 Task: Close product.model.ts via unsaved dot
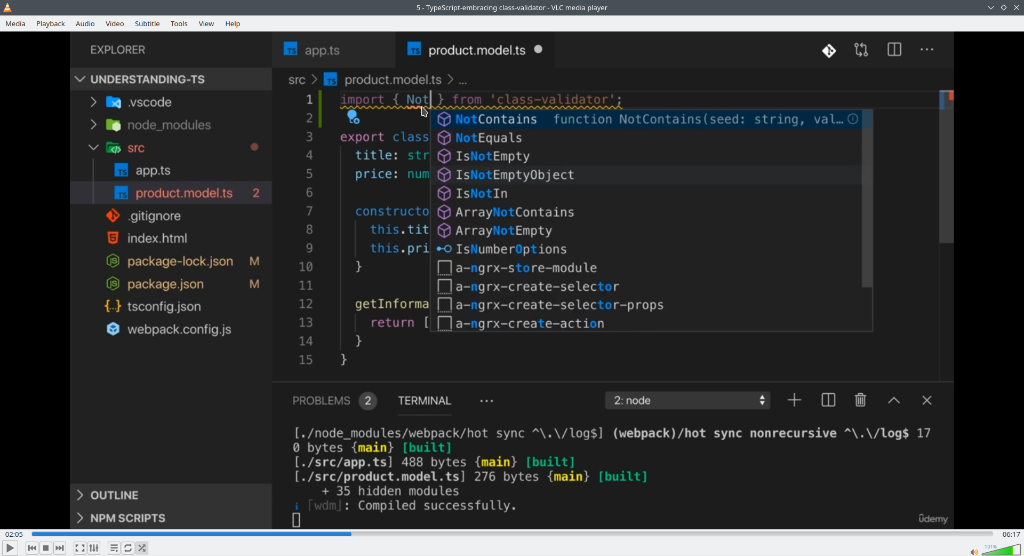[x=539, y=50]
